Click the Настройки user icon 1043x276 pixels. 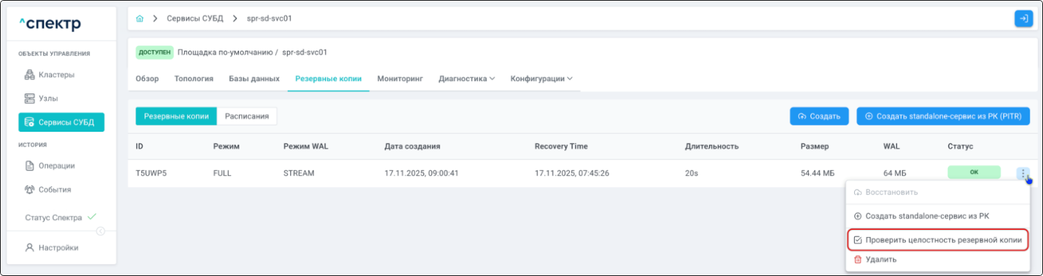[x=29, y=248]
